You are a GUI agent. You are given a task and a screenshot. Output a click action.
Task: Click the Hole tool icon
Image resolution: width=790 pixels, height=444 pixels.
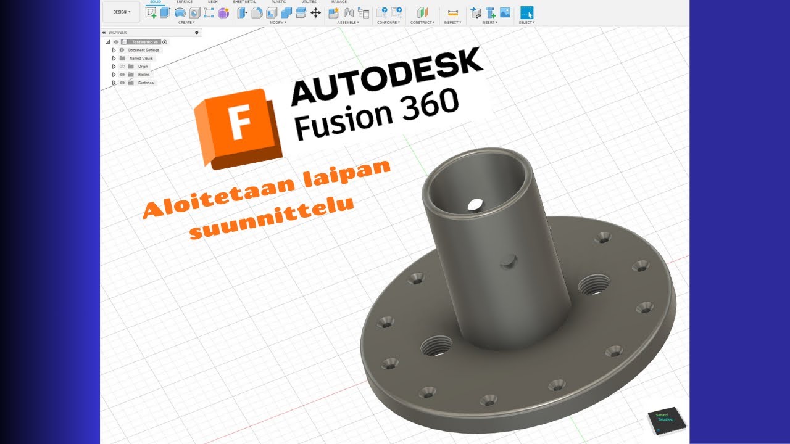[194, 12]
